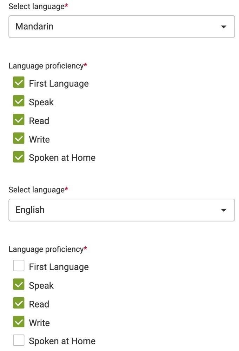Check Spoken at Home for English

pos(19,340)
